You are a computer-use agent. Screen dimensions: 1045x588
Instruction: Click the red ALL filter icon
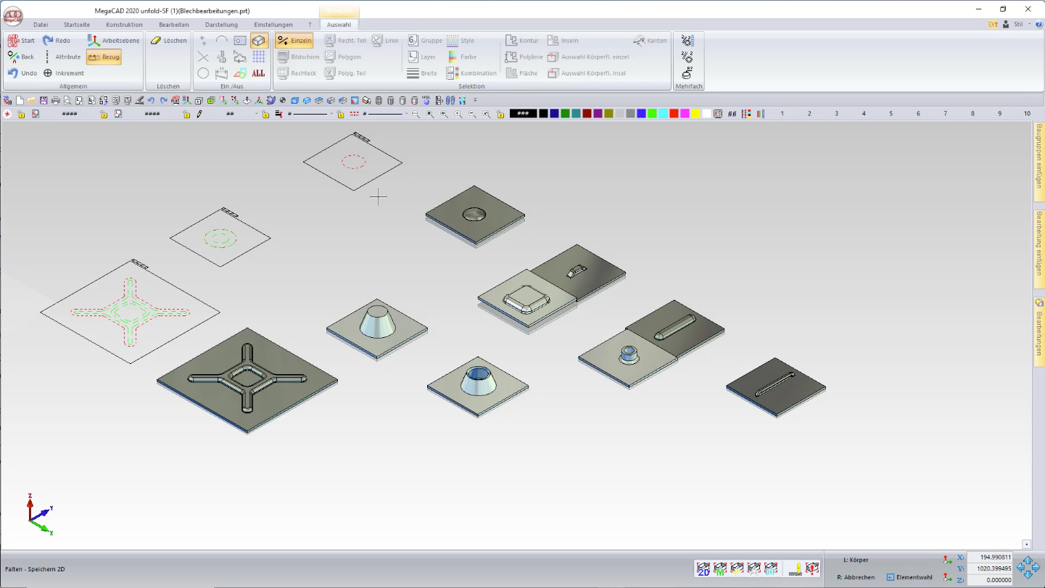tap(259, 73)
